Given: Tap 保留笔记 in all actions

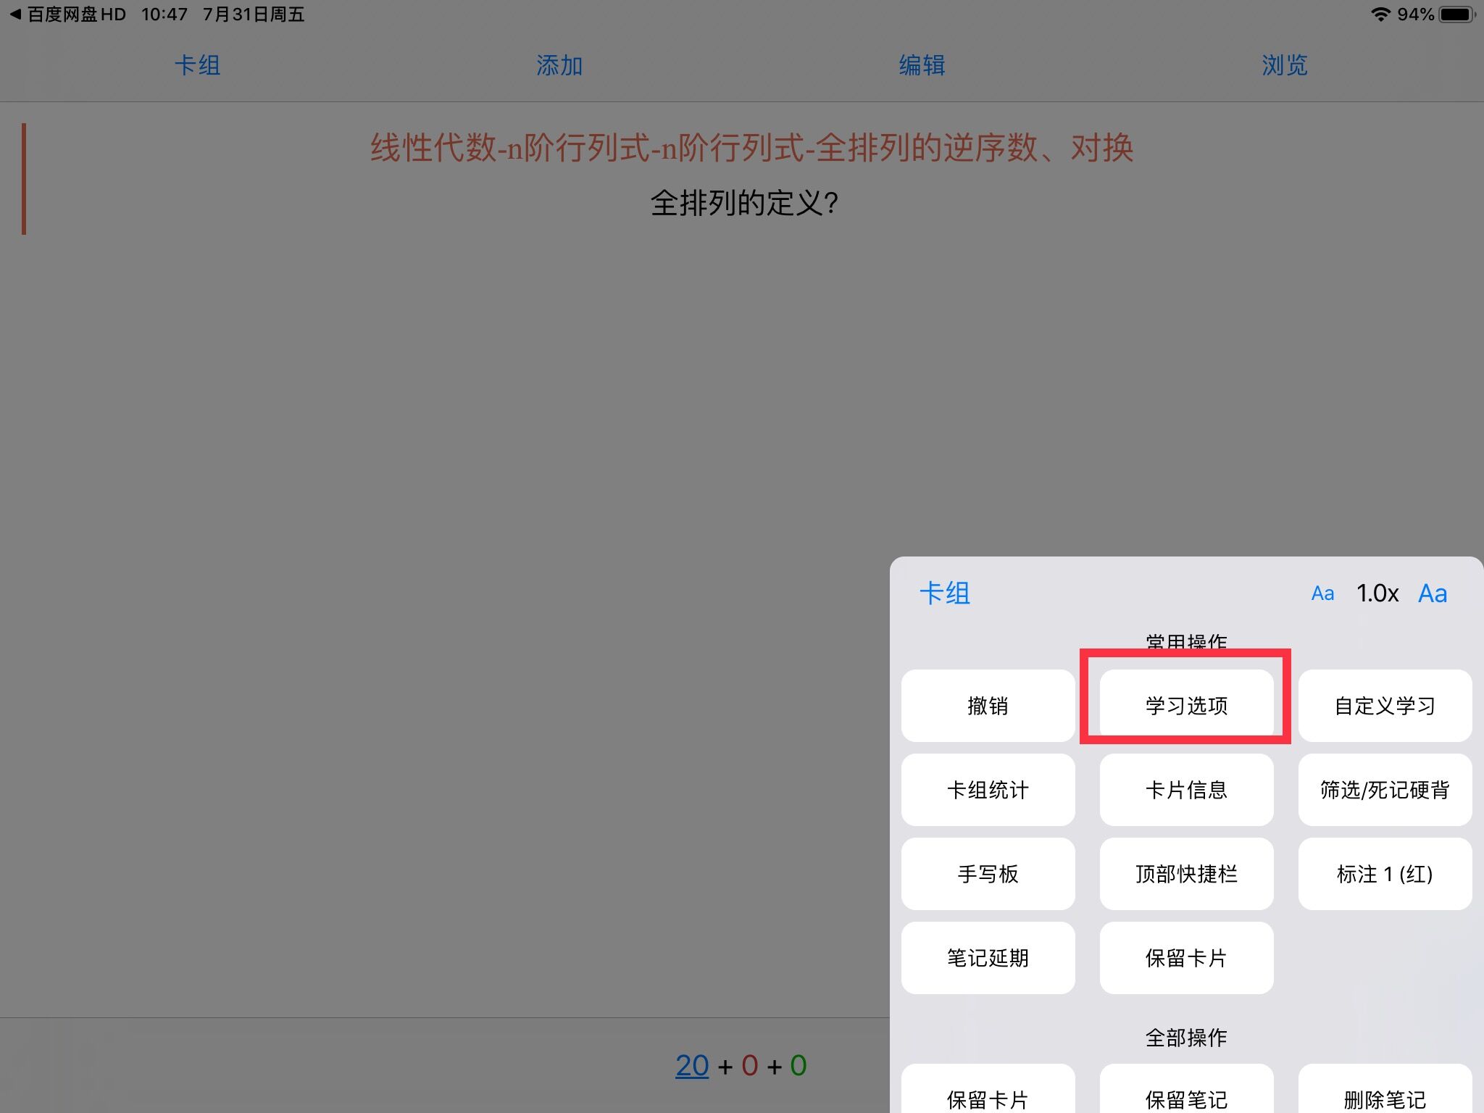Looking at the screenshot, I should click(1186, 1096).
